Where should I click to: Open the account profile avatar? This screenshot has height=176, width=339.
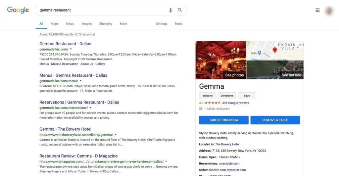tap(329, 11)
